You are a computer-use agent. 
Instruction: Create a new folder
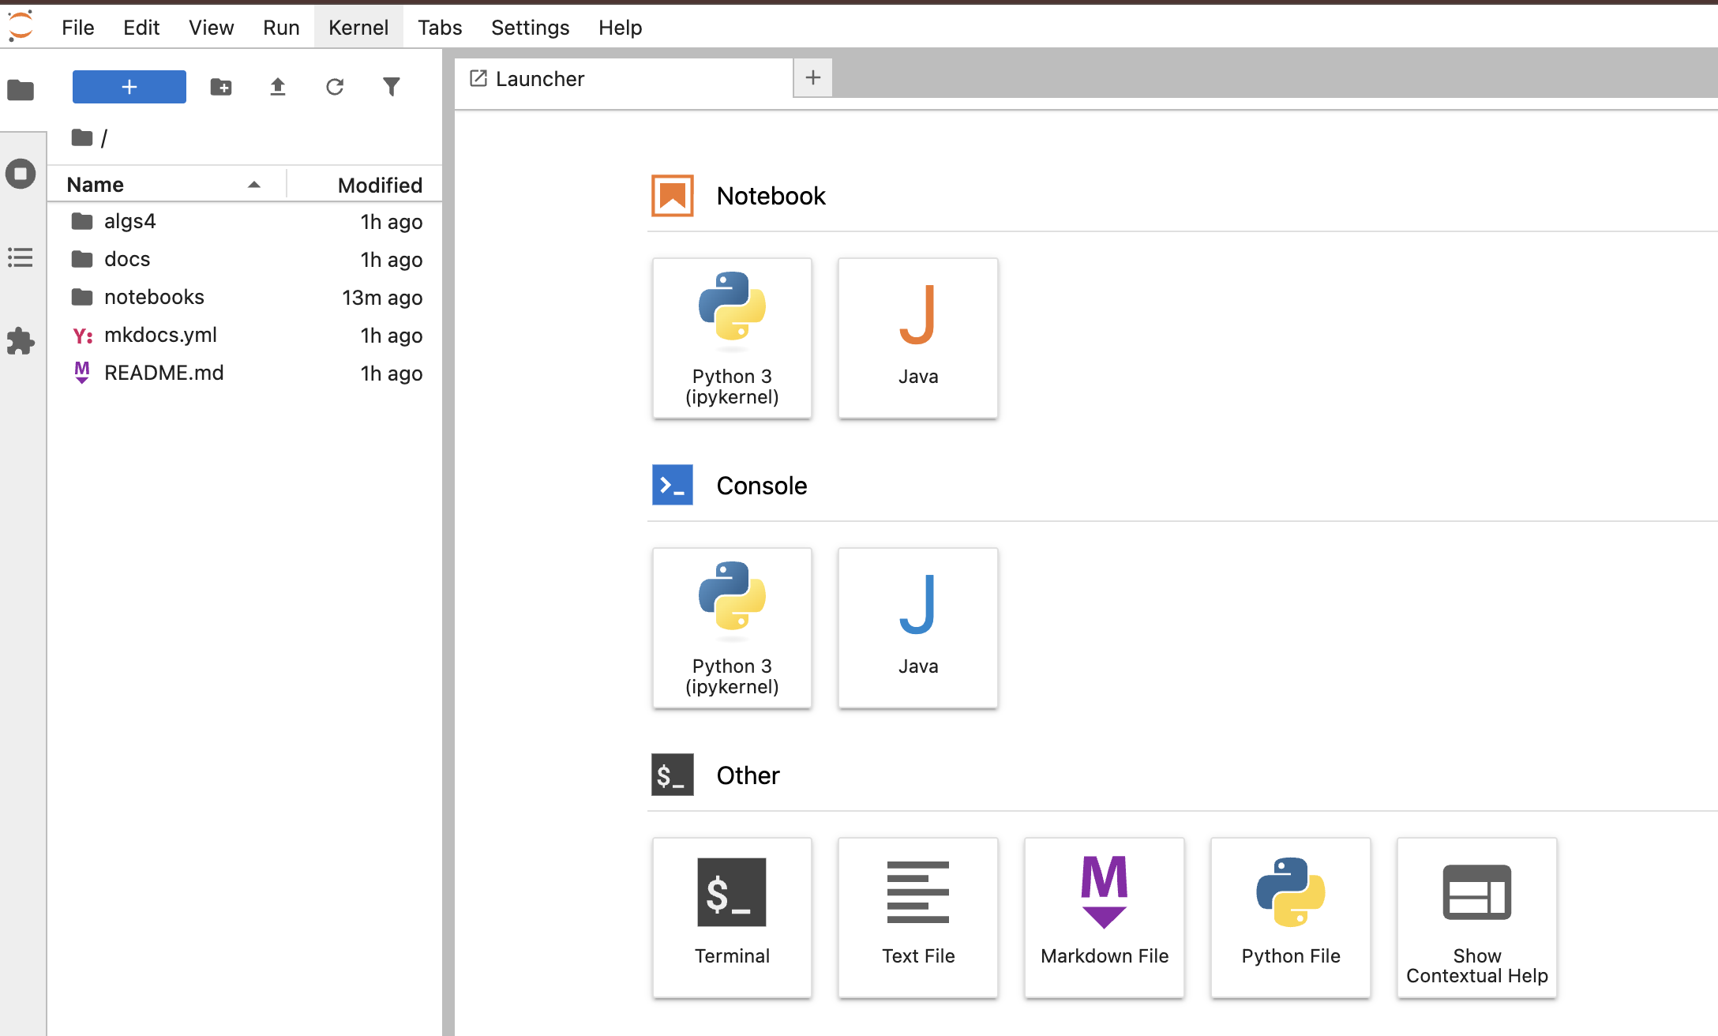point(221,87)
